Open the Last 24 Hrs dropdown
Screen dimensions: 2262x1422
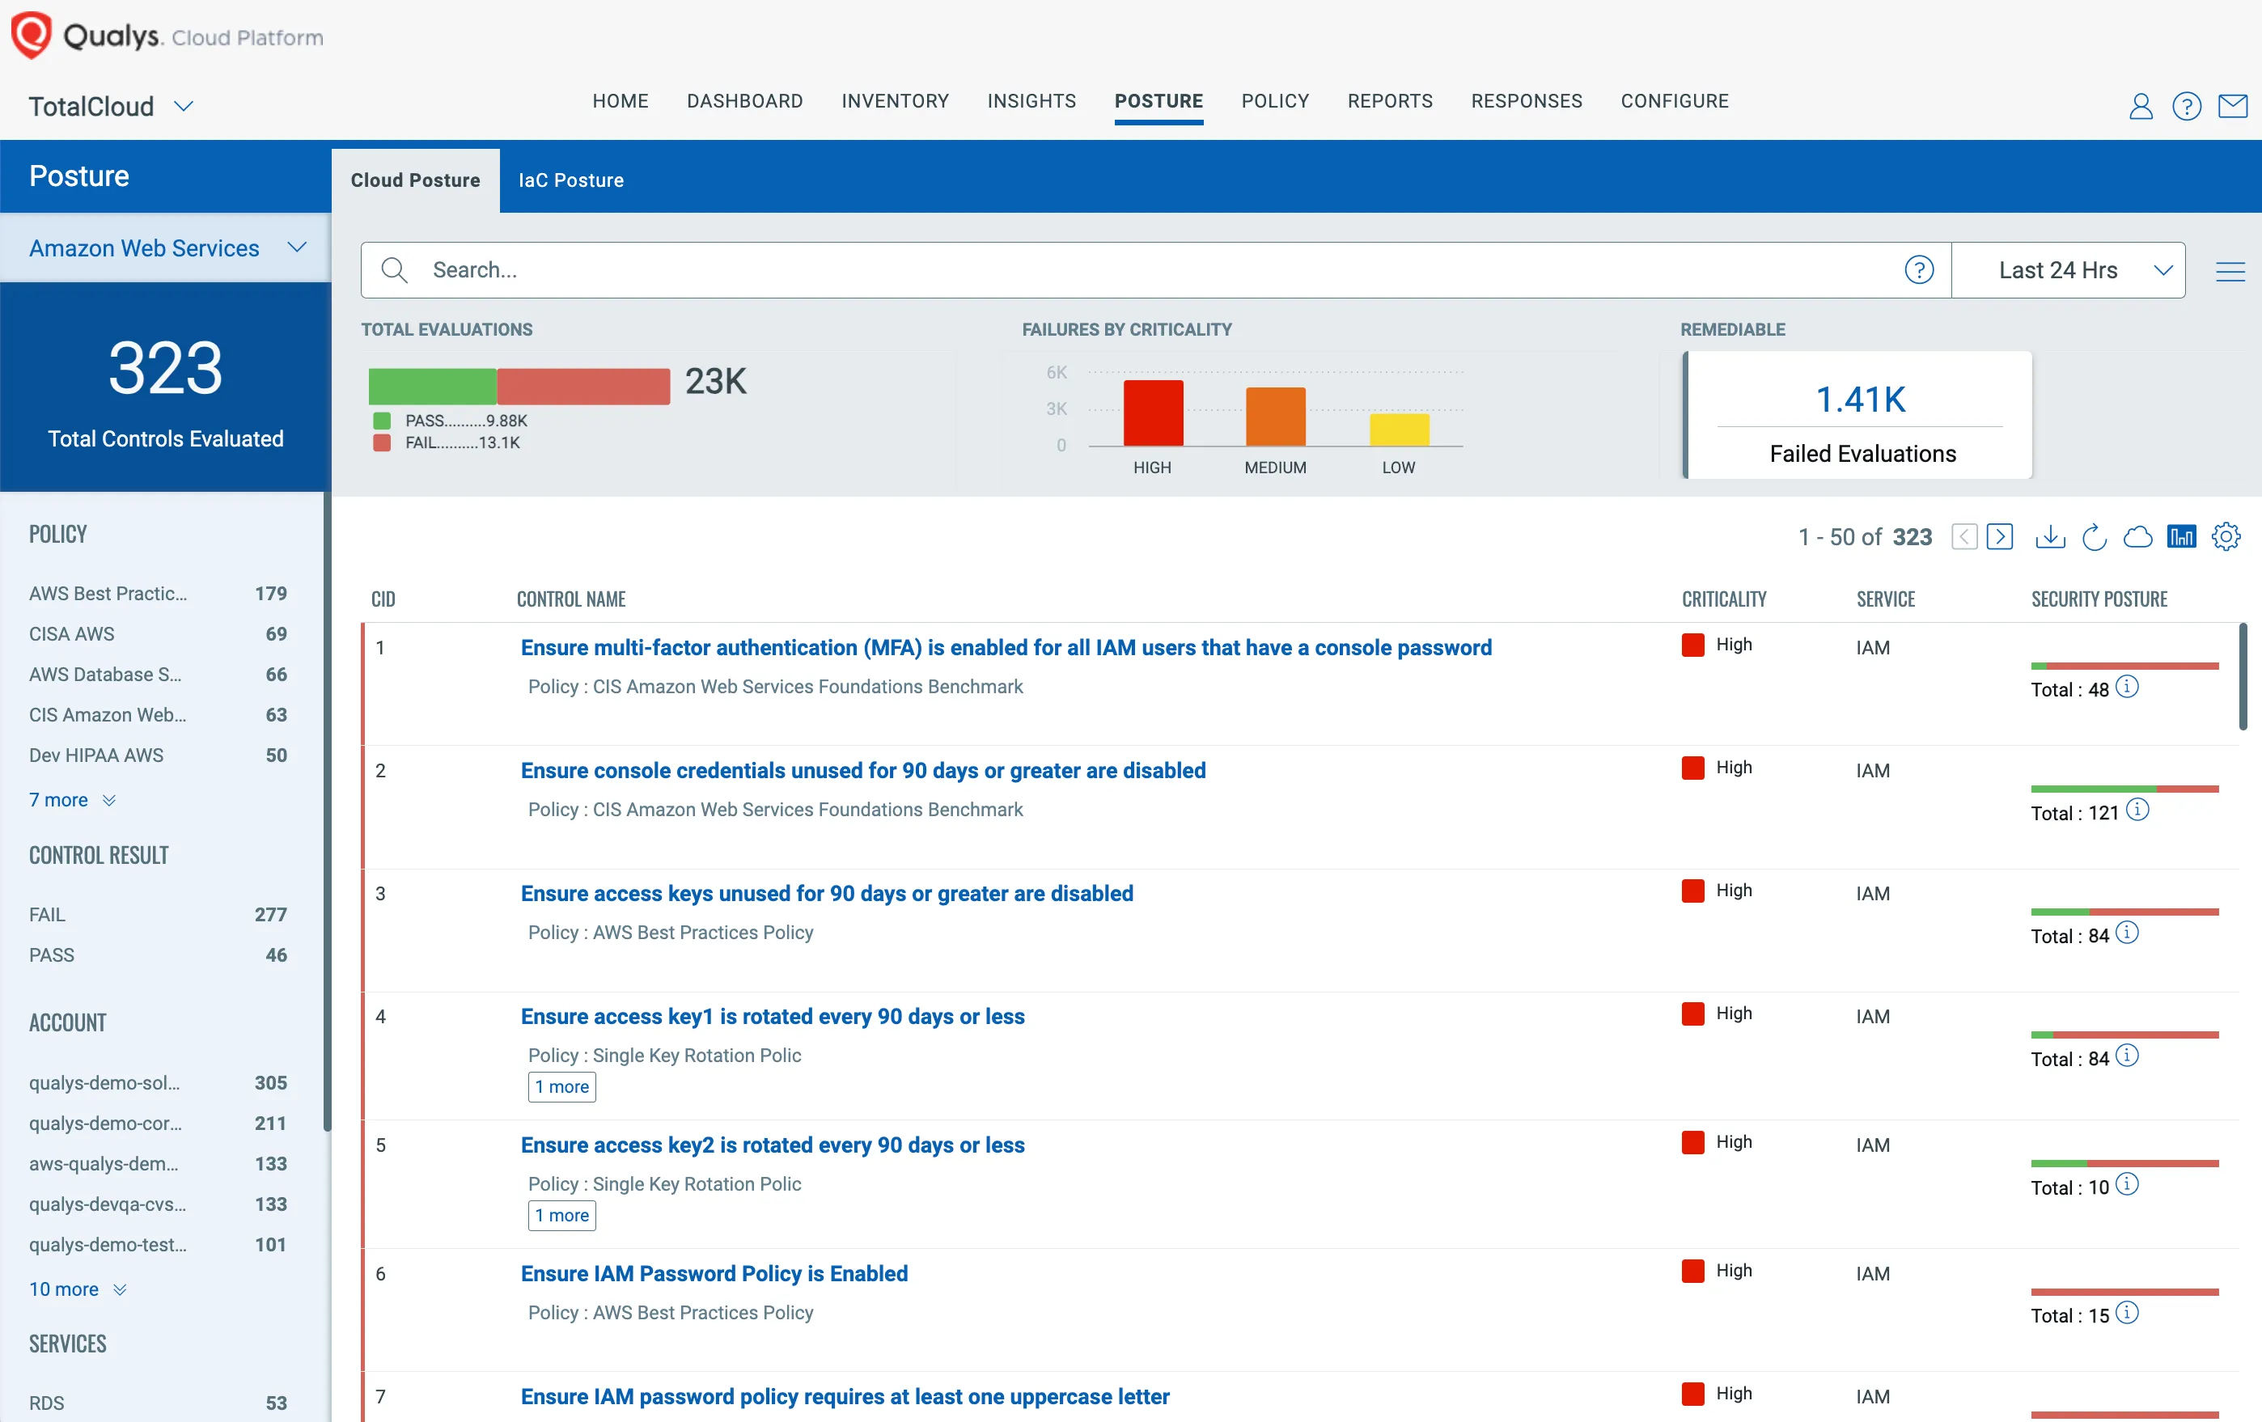click(x=2066, y=270)
